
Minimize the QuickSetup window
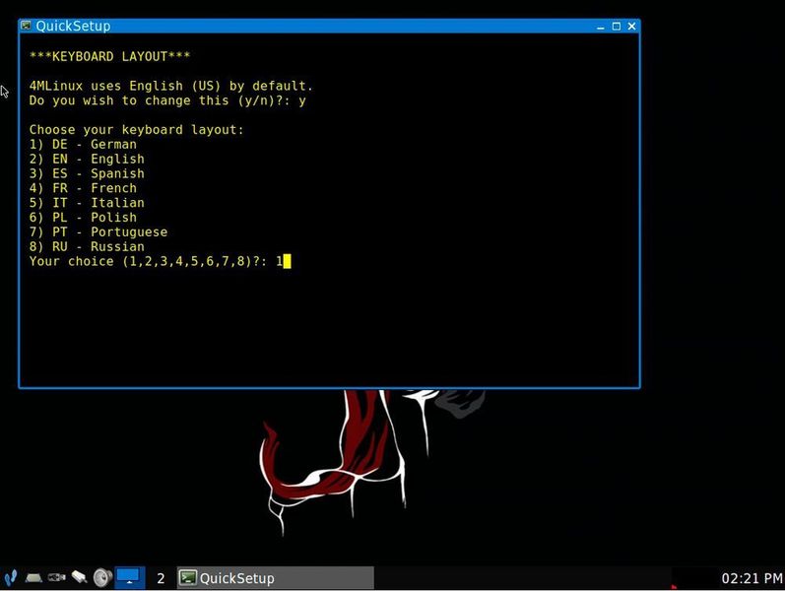pyautogui.click(x=601, y=26)
